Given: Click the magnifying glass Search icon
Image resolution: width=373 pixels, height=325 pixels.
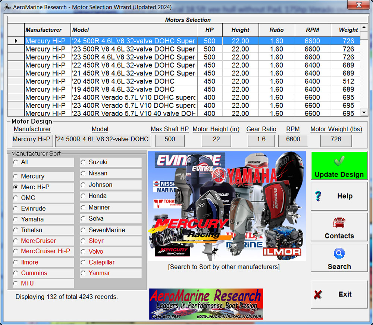Looking at the screenshot, I should [339, 253].
